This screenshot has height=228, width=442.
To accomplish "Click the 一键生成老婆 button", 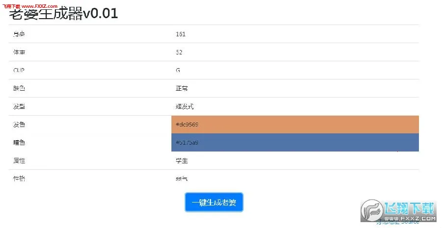I will pyautogui.click(x=214, y=202).
